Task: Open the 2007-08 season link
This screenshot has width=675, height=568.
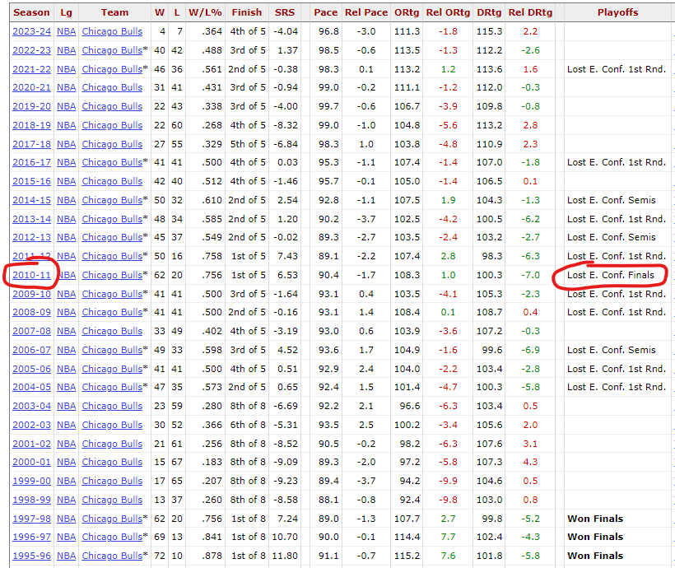Action: coord(31,331)
